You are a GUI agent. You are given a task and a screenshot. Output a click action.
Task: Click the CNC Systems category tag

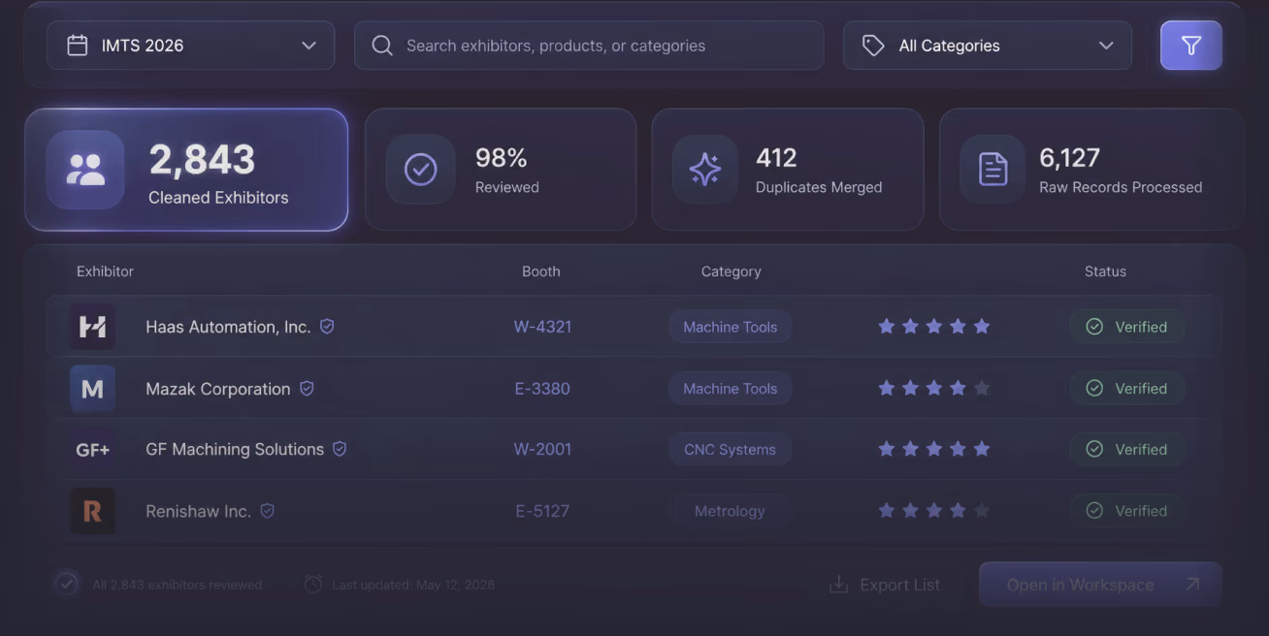coord(730,450)
